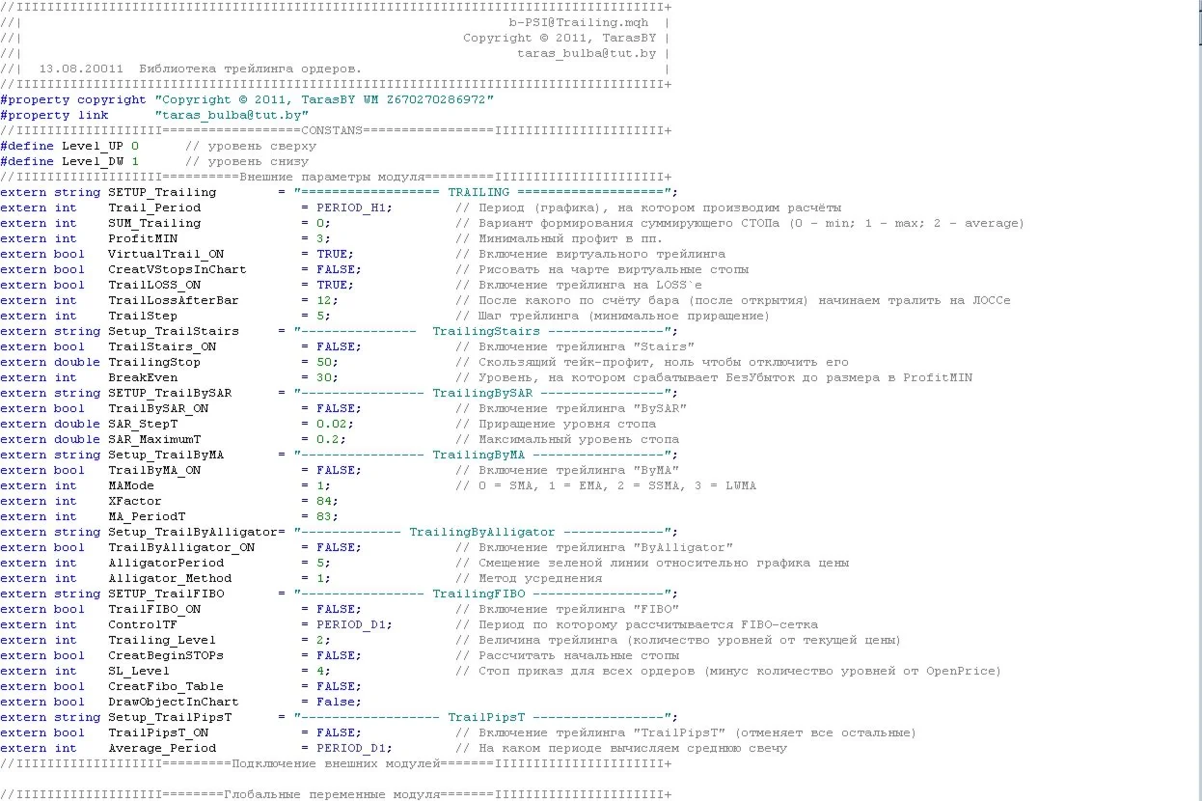1202x801 pixels.
Task: Click the TrailLOSS_ON variable name
Action: tap(154, 285)
